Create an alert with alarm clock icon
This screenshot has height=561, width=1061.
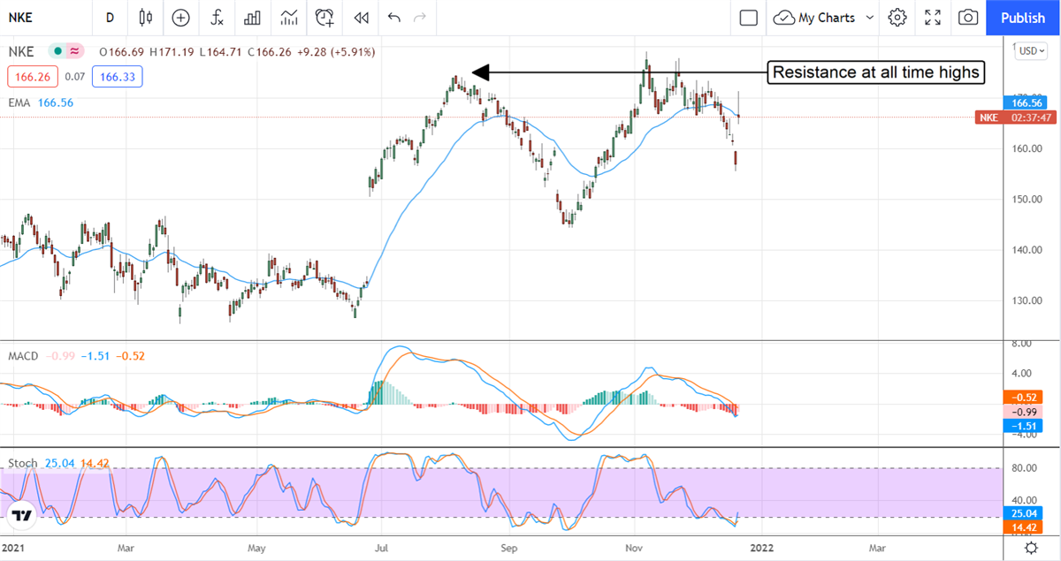click(x=324, y=18)
